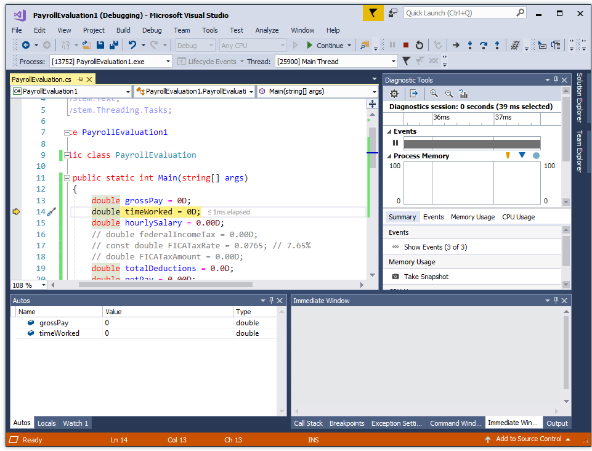The width and height of the screenshot is (592, 451).
Task: Click the Quick Launch magnifier icon
Action: (521, 13)
